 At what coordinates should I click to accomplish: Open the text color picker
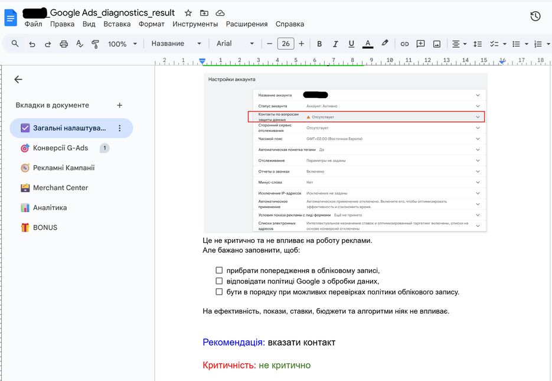367,43
